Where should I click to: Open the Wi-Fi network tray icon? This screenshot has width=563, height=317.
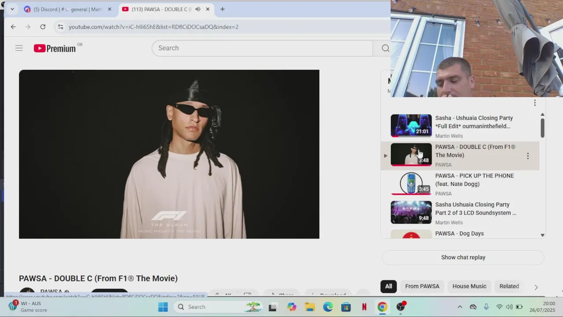click(x=499, y=307)
